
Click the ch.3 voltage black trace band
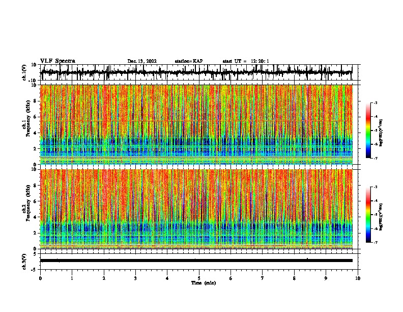coord(196,261)
